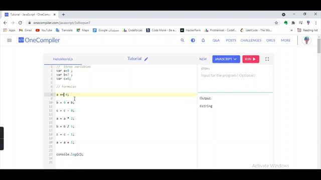The width and height of the screenshot is (321, 180).
Task: Open the media control icon
Action: coord(300,22)
